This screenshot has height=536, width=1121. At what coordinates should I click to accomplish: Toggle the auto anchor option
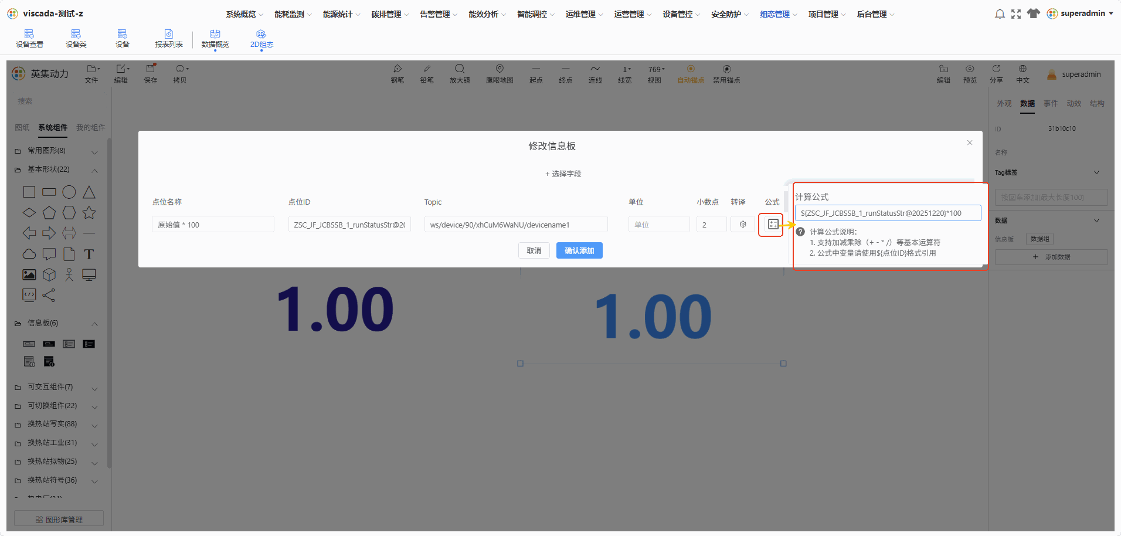click(x=691, y=74)
